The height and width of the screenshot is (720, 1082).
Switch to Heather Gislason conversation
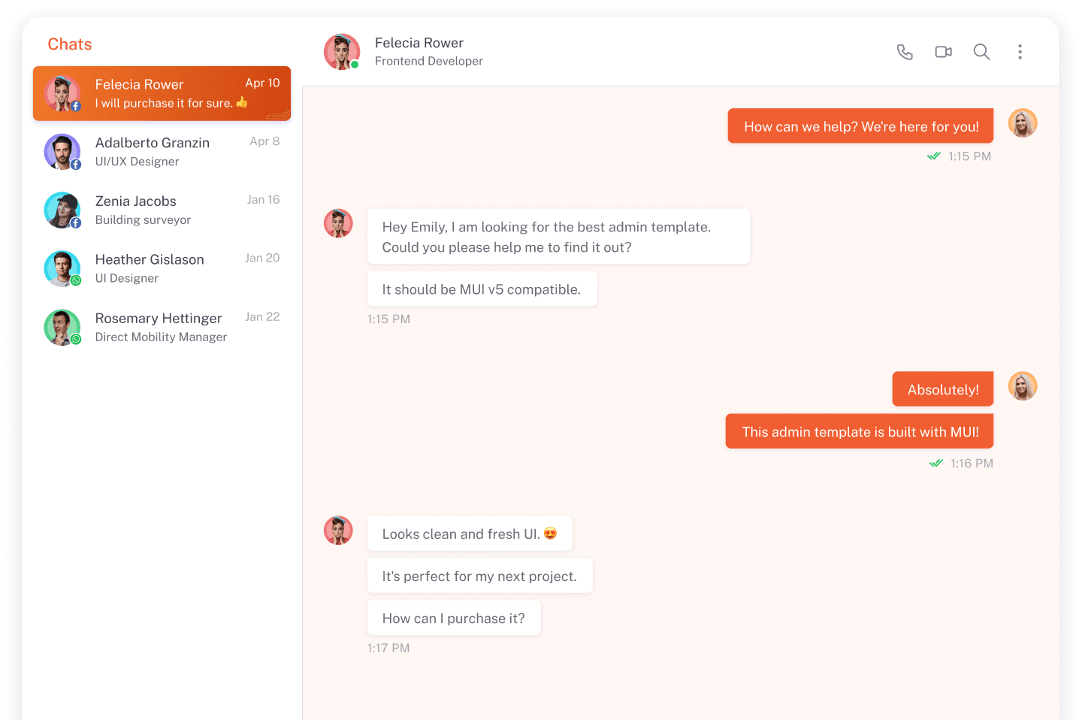(x=162, y=268)
